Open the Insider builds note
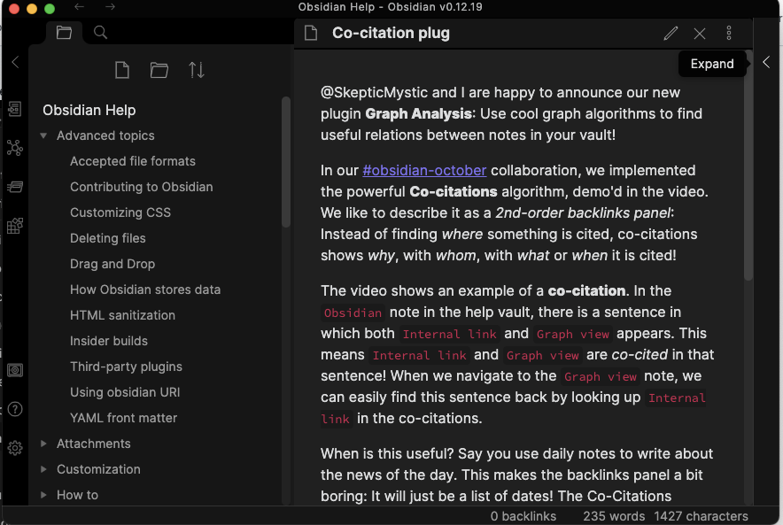Viewport: 783px width, 525px height. [109, 341]
